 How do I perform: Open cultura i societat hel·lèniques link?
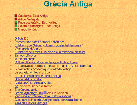tap(62, 45)
